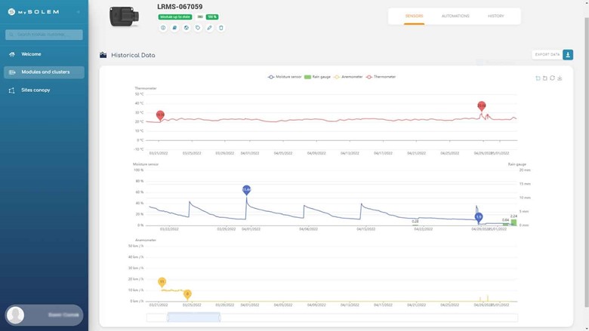Click the pencil edit icon

[209, 28]
